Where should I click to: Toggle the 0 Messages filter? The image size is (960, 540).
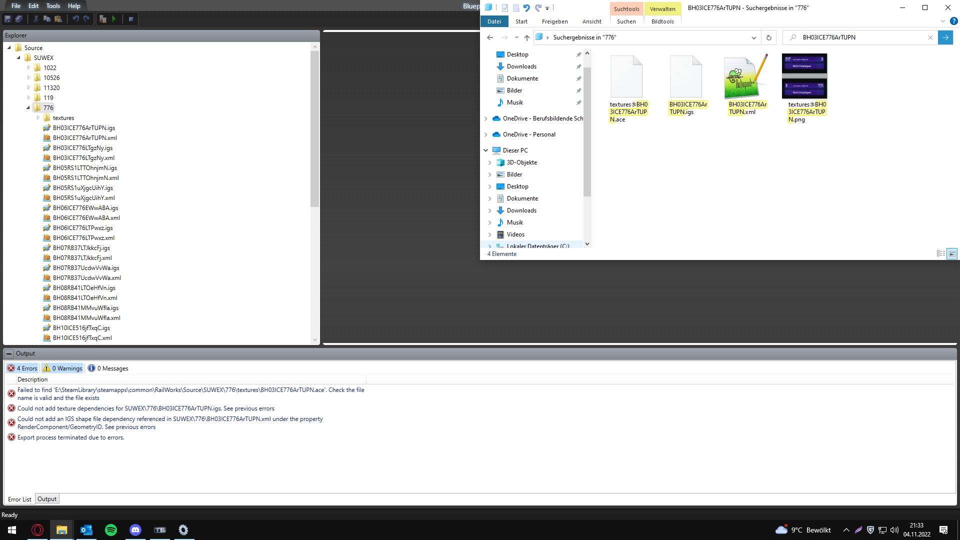tap(108, 368)
